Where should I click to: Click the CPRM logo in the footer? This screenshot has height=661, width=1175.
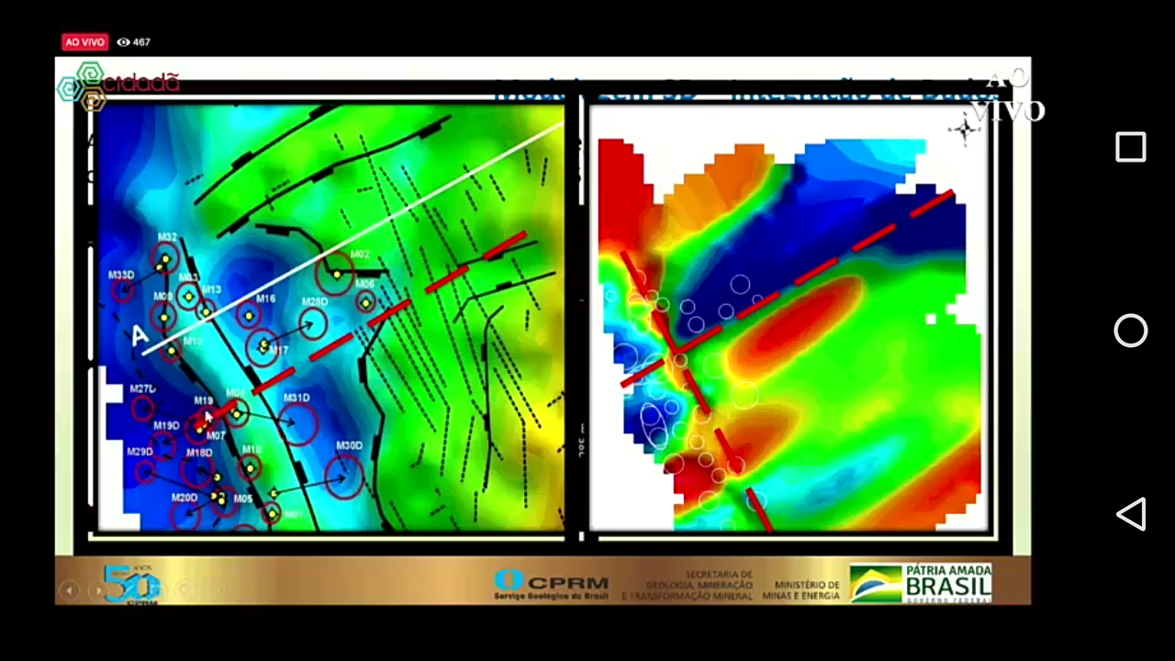[551, 584]
